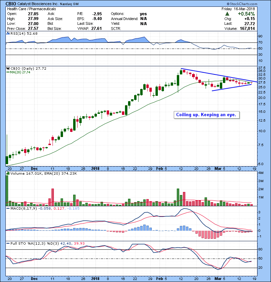
Task: Click the CBIO (Daily) 27.72 price legend
Action: point(28,69)
